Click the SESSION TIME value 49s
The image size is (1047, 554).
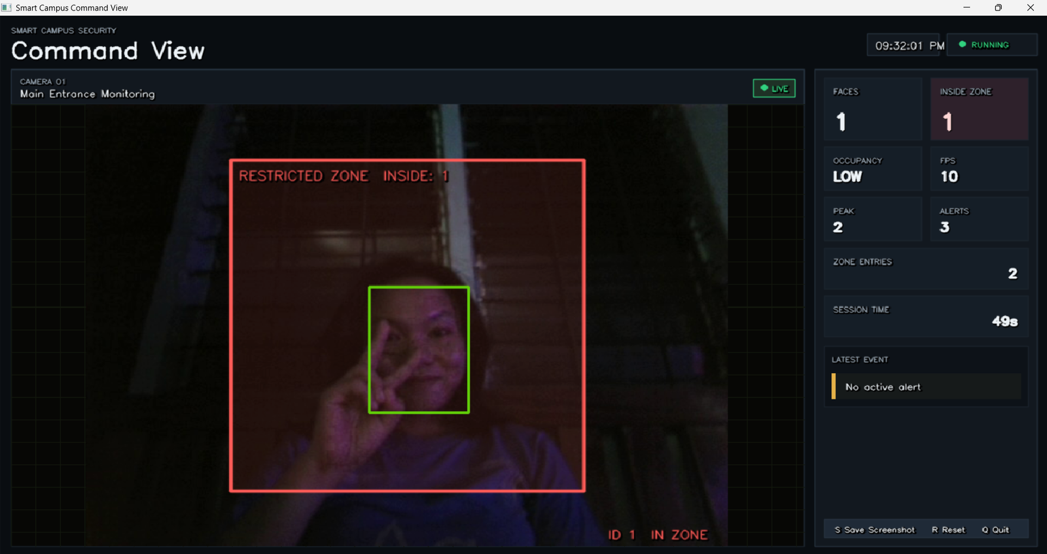point(1004,321)
